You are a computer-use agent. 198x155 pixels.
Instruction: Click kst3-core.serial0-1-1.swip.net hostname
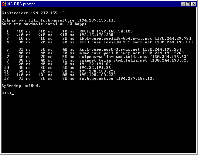coord(116,42)
